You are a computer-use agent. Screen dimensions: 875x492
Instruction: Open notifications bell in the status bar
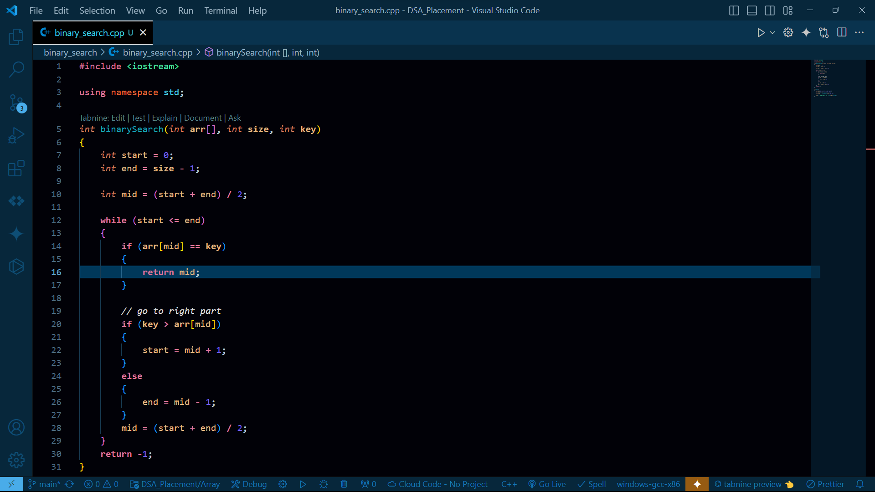click(x=860, y=484)
